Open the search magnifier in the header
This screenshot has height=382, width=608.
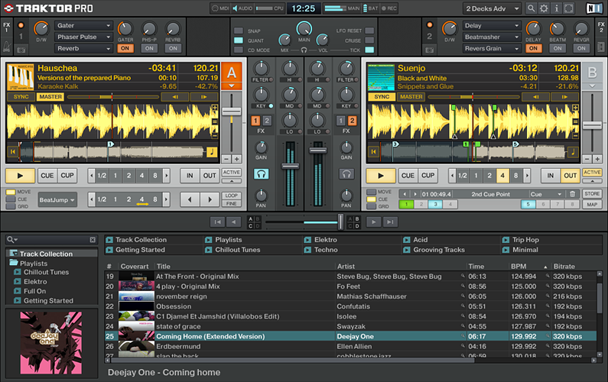click(x=532, y=8)
